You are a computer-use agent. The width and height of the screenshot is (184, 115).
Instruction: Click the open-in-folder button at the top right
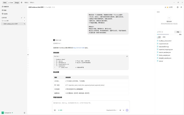click(x=169, y=7)
